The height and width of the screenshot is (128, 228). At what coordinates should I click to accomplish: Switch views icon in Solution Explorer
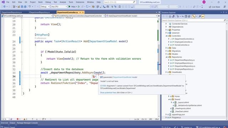[173, 16]
